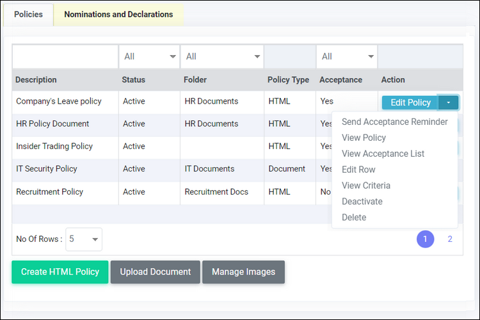Choose View Criteria from the menu
Image resolution: width=480 pixels, height=320 pixels.
(x=365, y=186)
